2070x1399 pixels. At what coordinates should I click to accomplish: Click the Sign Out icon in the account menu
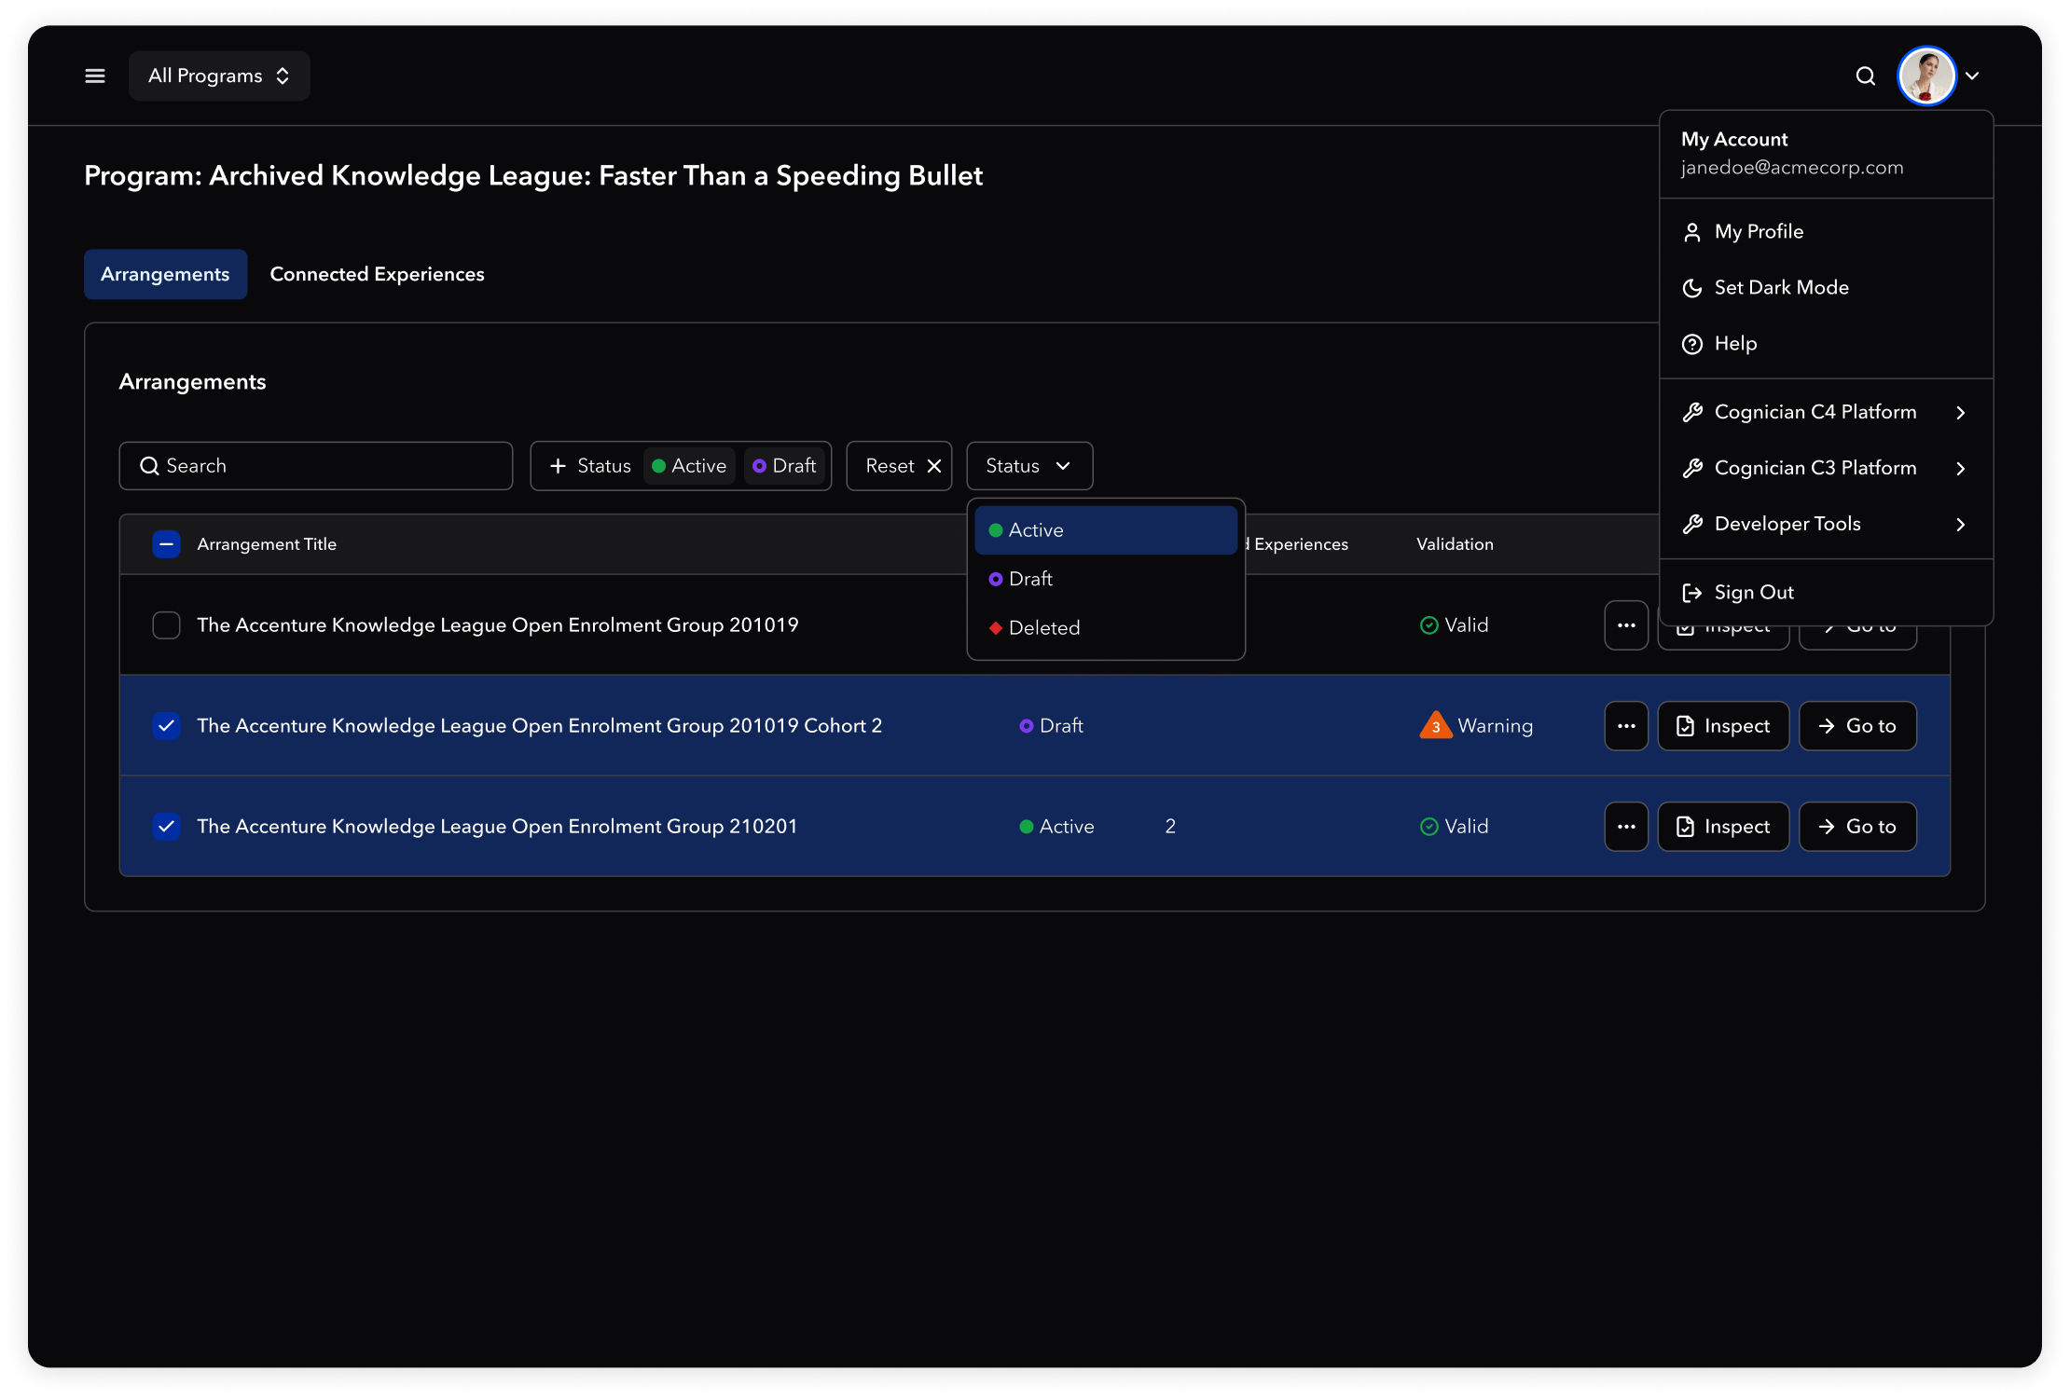coord(1691,593)
